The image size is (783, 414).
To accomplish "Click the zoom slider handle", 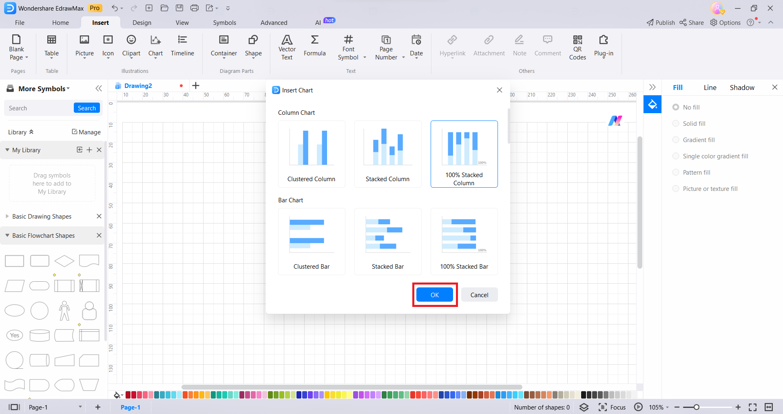I will [697, 407].
